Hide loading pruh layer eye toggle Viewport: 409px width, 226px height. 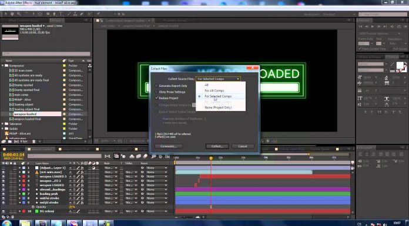[3, 194]
